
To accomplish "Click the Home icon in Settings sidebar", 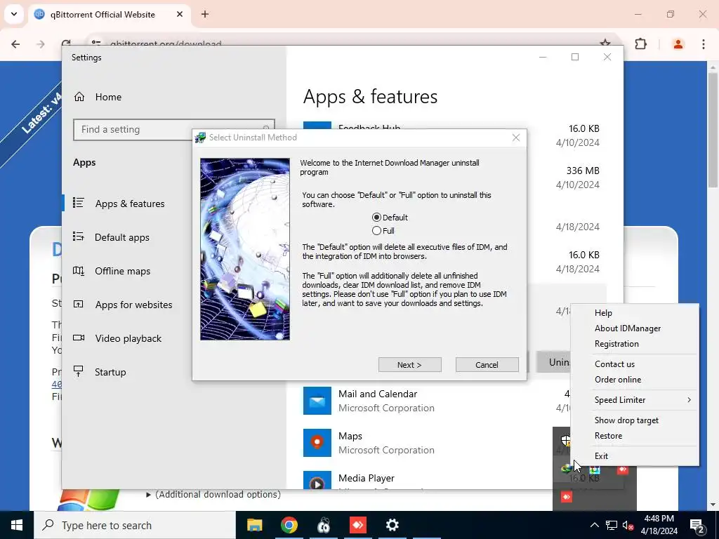I will click(x=79, y=97).
